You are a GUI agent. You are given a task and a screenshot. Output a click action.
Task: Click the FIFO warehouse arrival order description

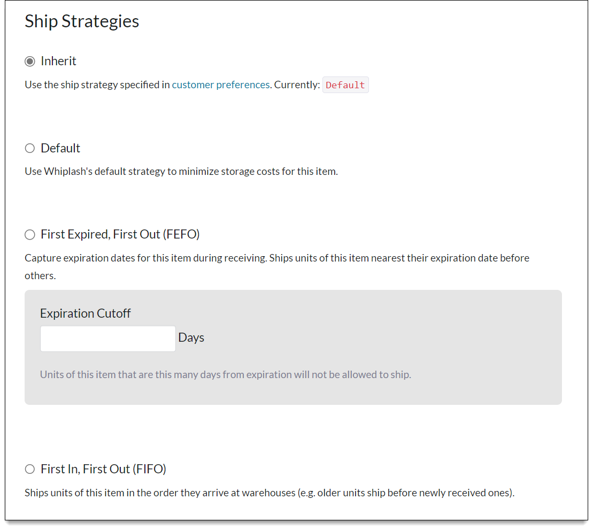(269, 493)
